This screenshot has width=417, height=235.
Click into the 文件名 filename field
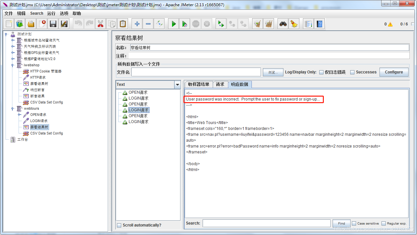(x=196, y=72)
